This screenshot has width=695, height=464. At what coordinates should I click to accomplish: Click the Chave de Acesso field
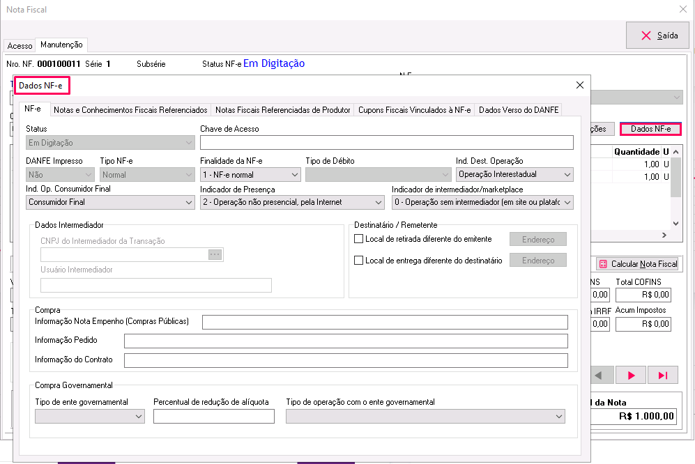point(386,143)
